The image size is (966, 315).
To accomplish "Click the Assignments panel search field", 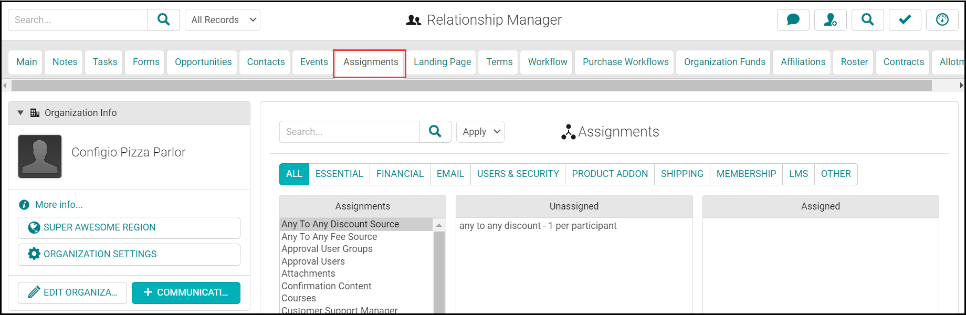I will [x=350, y=132].
